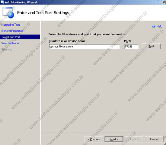This screenshot has width=166, height=145.
Task: Click the Port label
Action: 127,41
